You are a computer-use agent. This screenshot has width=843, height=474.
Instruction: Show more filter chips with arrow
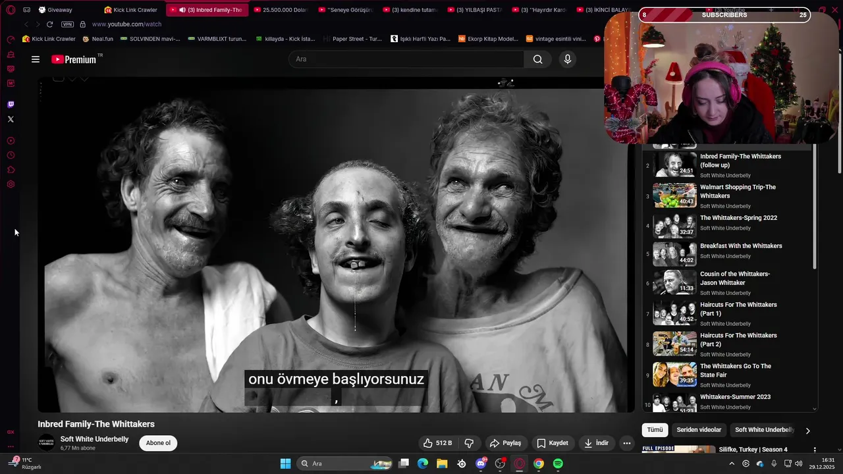[x=808, y=431]
